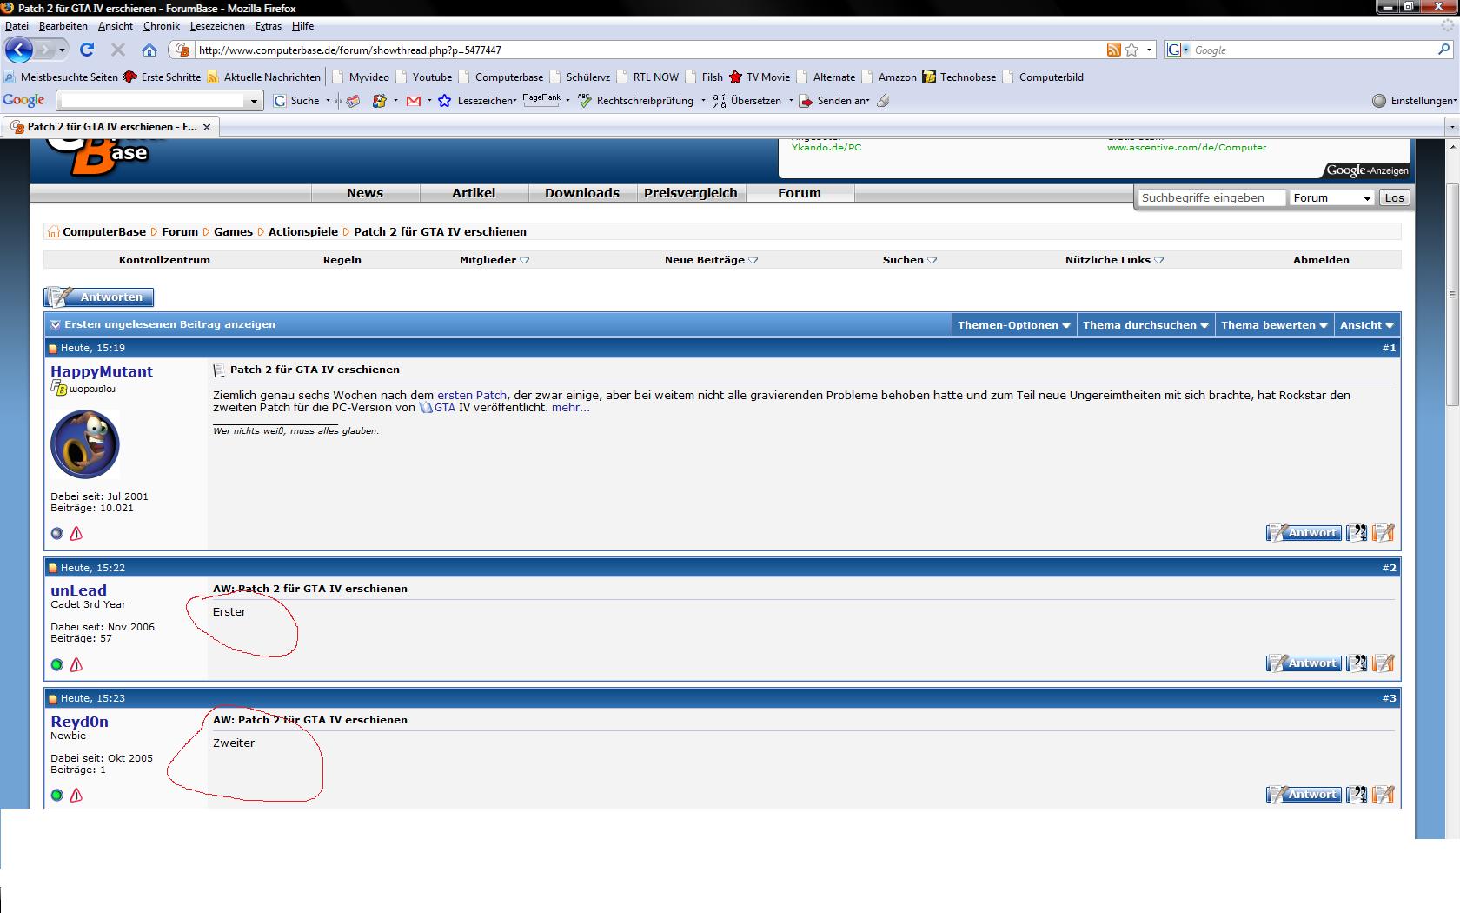Screen dimensions: 1460x913
Task: Go to the News section tab
Action: [365, 193]
